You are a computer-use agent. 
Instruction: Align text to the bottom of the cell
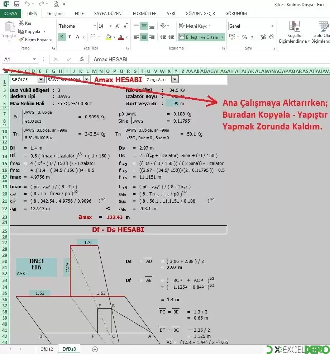(152, 27)
